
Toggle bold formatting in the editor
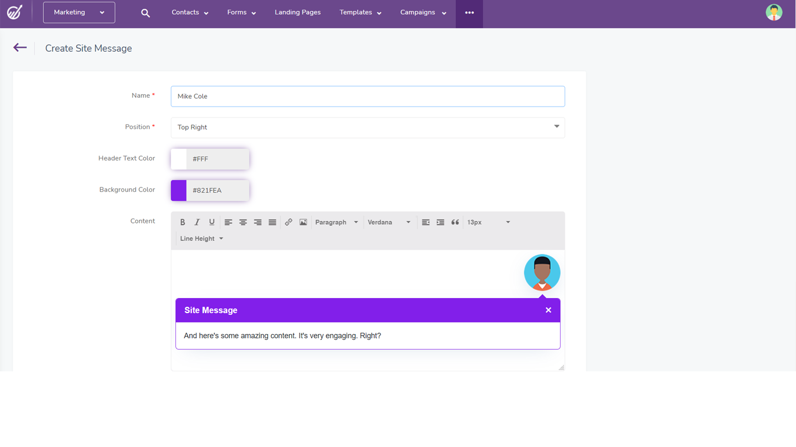click(x=182, y=222)
